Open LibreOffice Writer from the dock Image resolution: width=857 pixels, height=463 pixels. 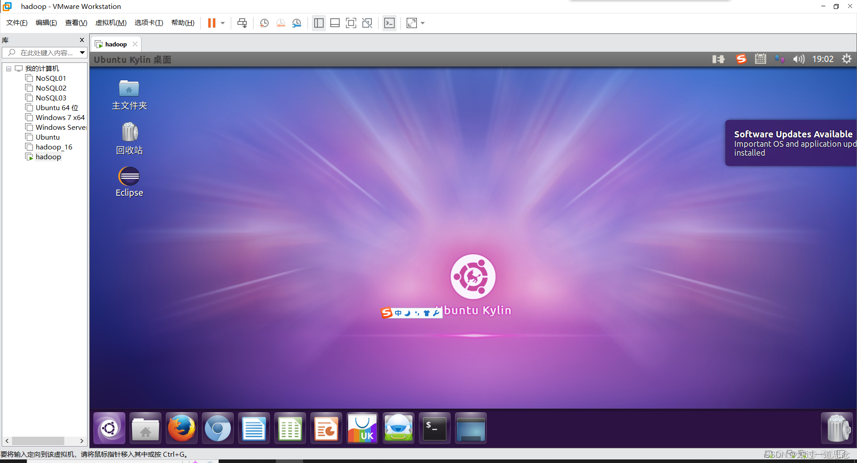(x=254, y=428)
